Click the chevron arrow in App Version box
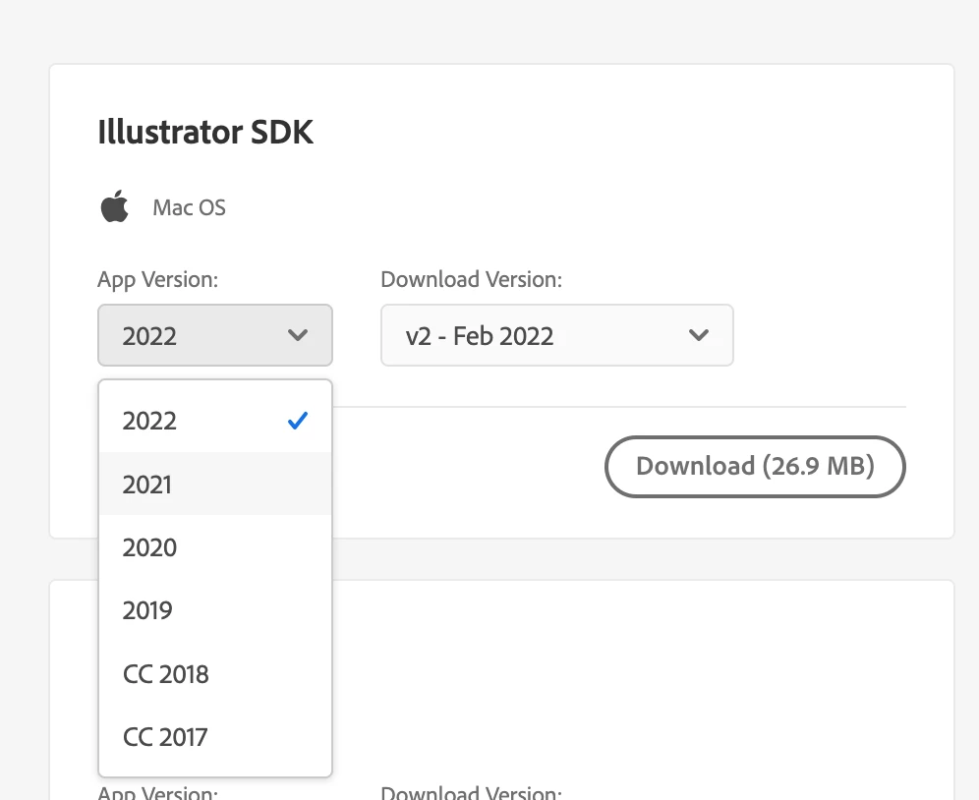The height and width of the screenshot is (800, 979). [x=298, y=335]
